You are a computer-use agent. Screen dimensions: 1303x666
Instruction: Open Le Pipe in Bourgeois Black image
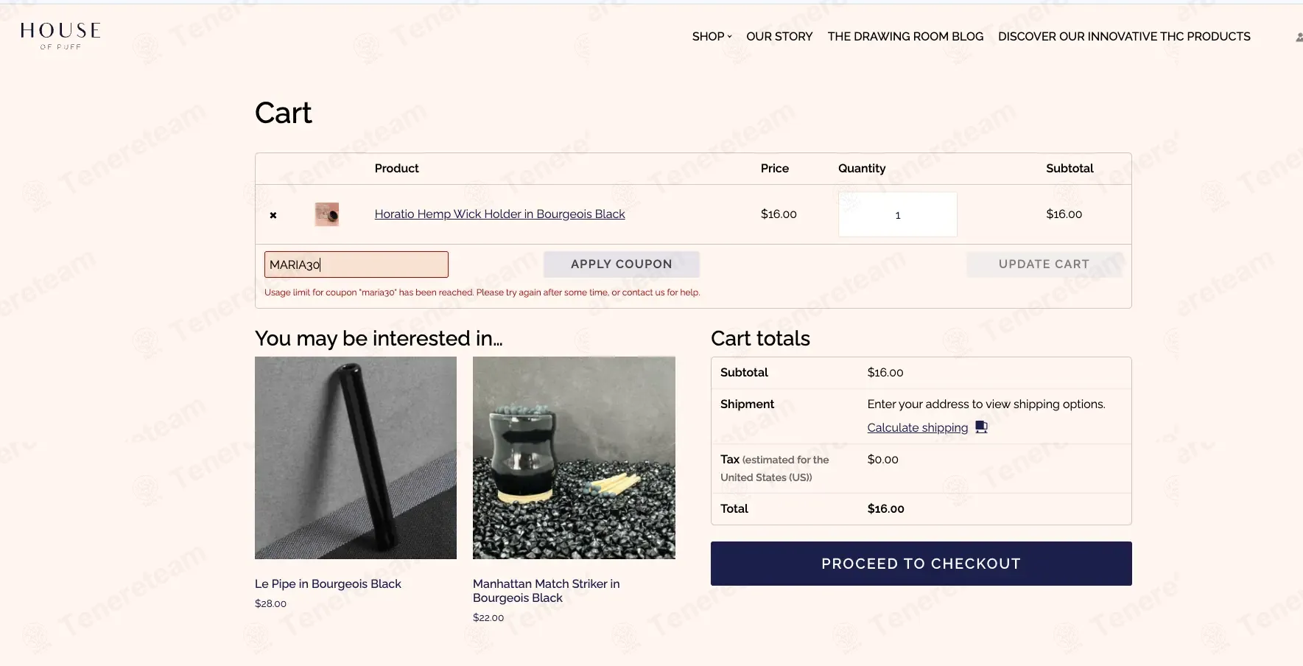click(x=356, y=458)
